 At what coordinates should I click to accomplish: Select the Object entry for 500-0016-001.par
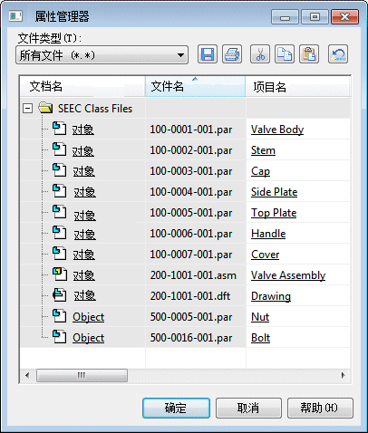pos(88,338)
